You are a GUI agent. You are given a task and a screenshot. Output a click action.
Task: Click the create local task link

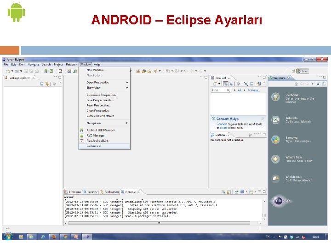pyautogui.click(x=223, y=128)
